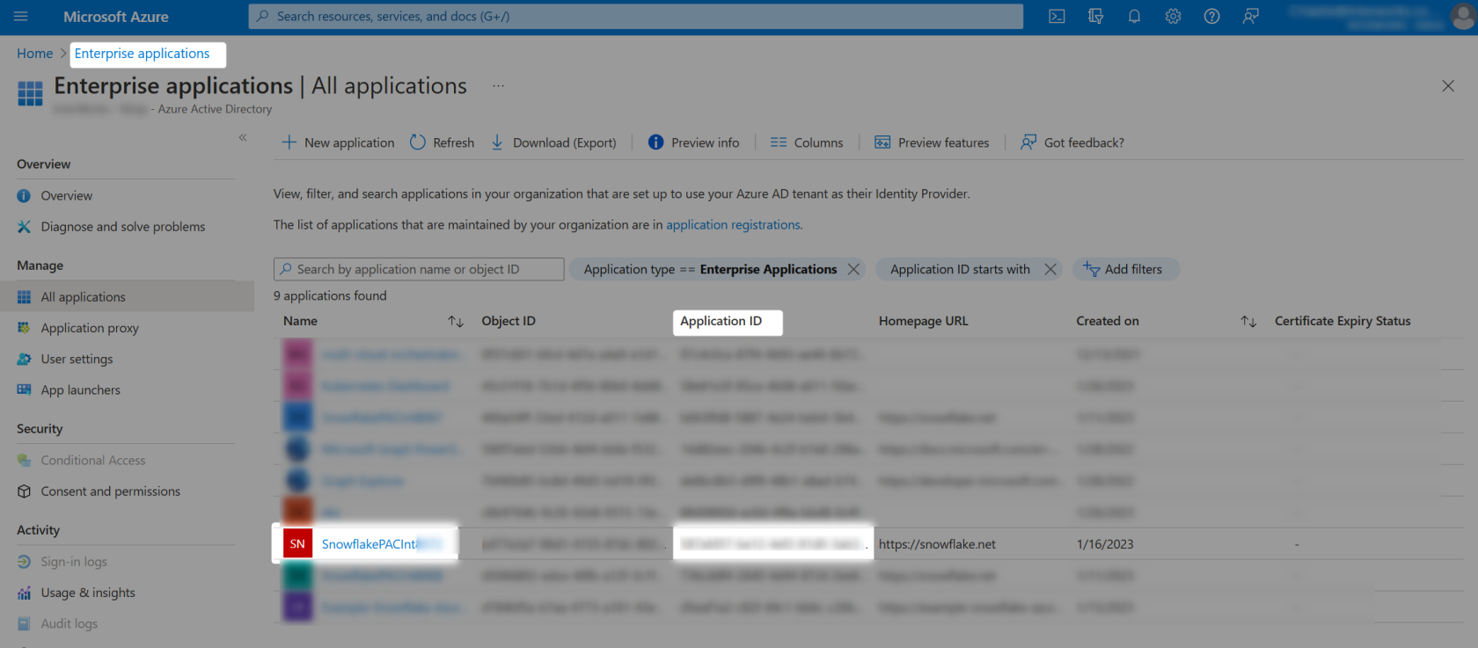Viewport: 1478px width, 648px height.
Task: Open the Directories and subscriptions filter icon
Action: tap(1095, 17)
